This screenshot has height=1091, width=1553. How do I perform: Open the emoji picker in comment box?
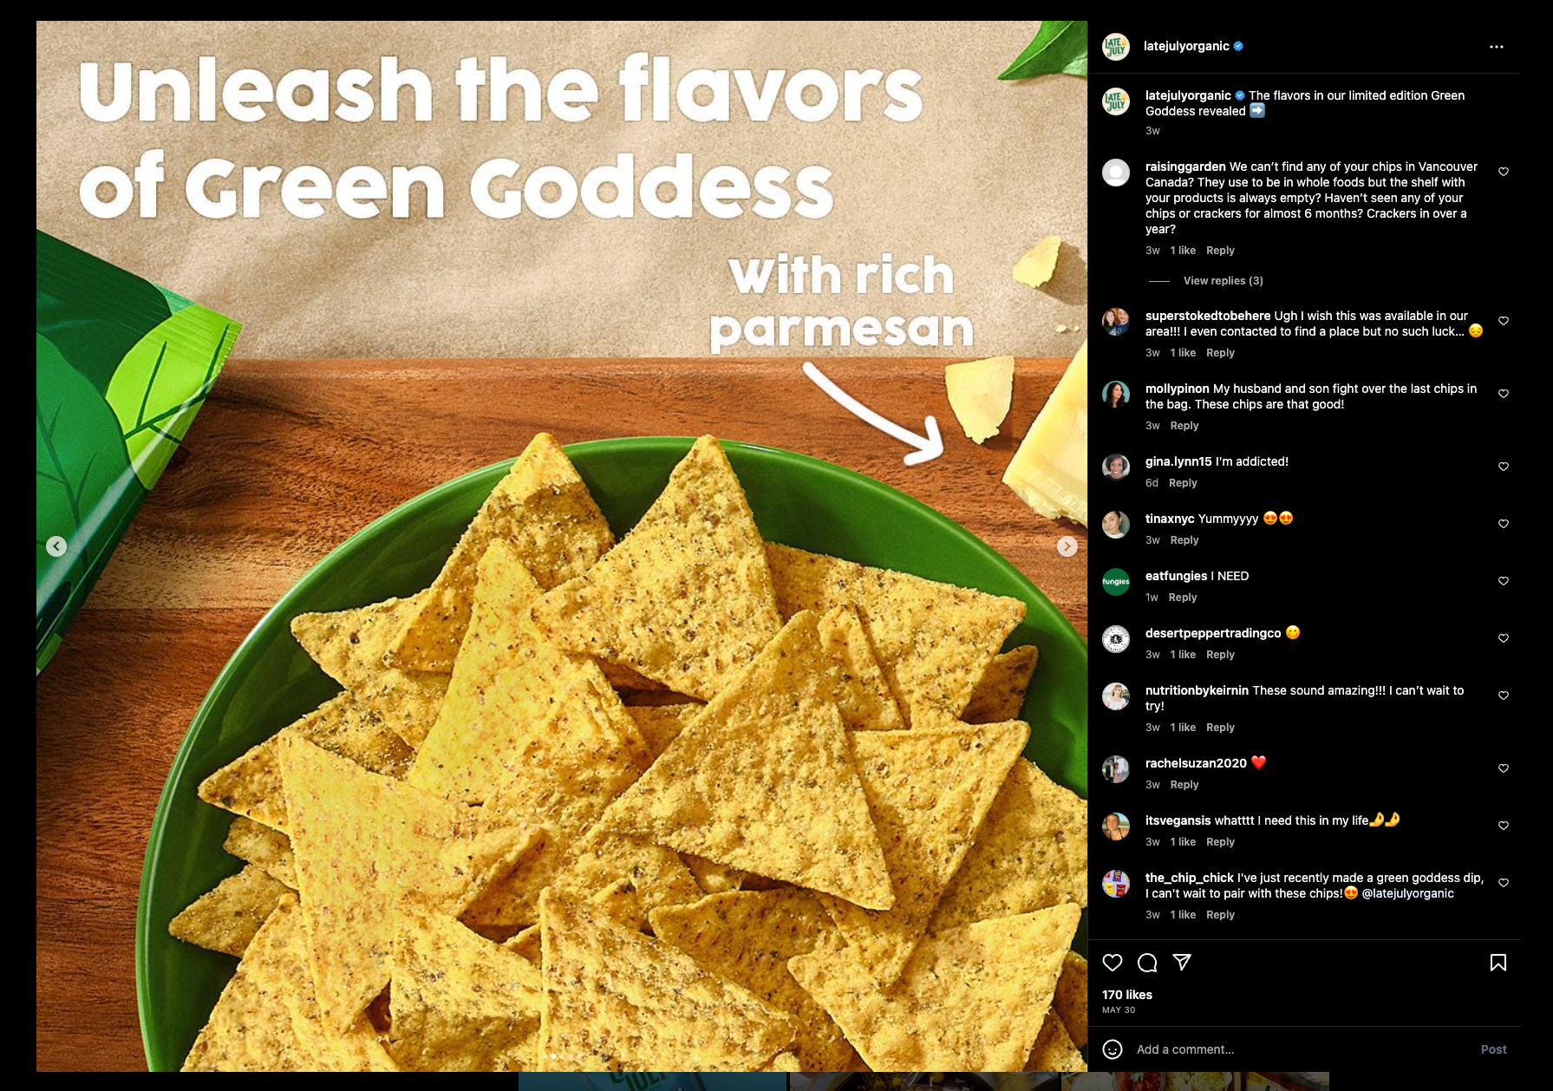tap(1113, 1049)
